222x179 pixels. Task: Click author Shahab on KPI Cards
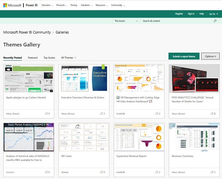click(x=65, y=172)
